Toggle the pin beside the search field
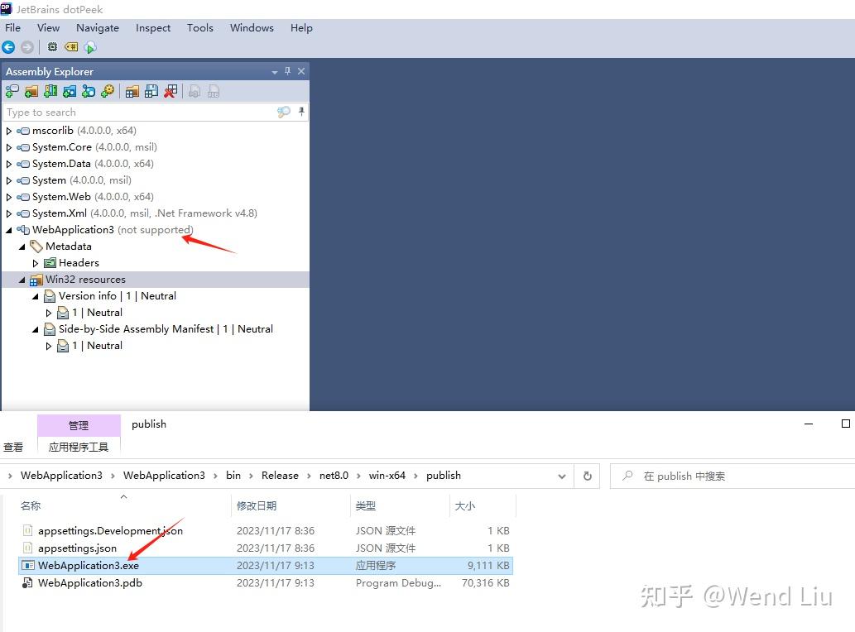This screenshot has width=855, height=632. pos(301,112)
